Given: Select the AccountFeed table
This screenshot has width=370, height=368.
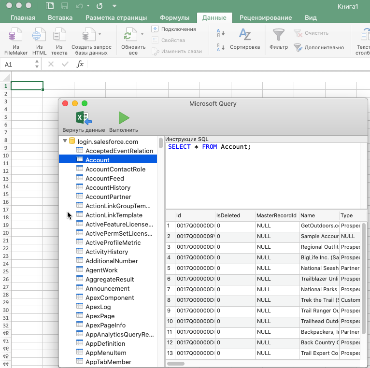Looking at the screenshot, I should (108, 178).
